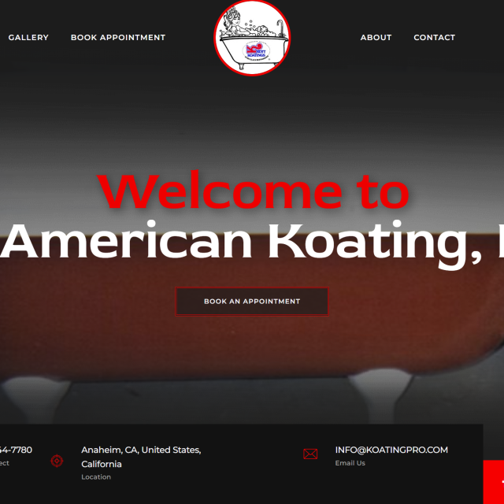504x504 pixels.
Task: Click the 'Location' label under address
Action: coord(96,476)
